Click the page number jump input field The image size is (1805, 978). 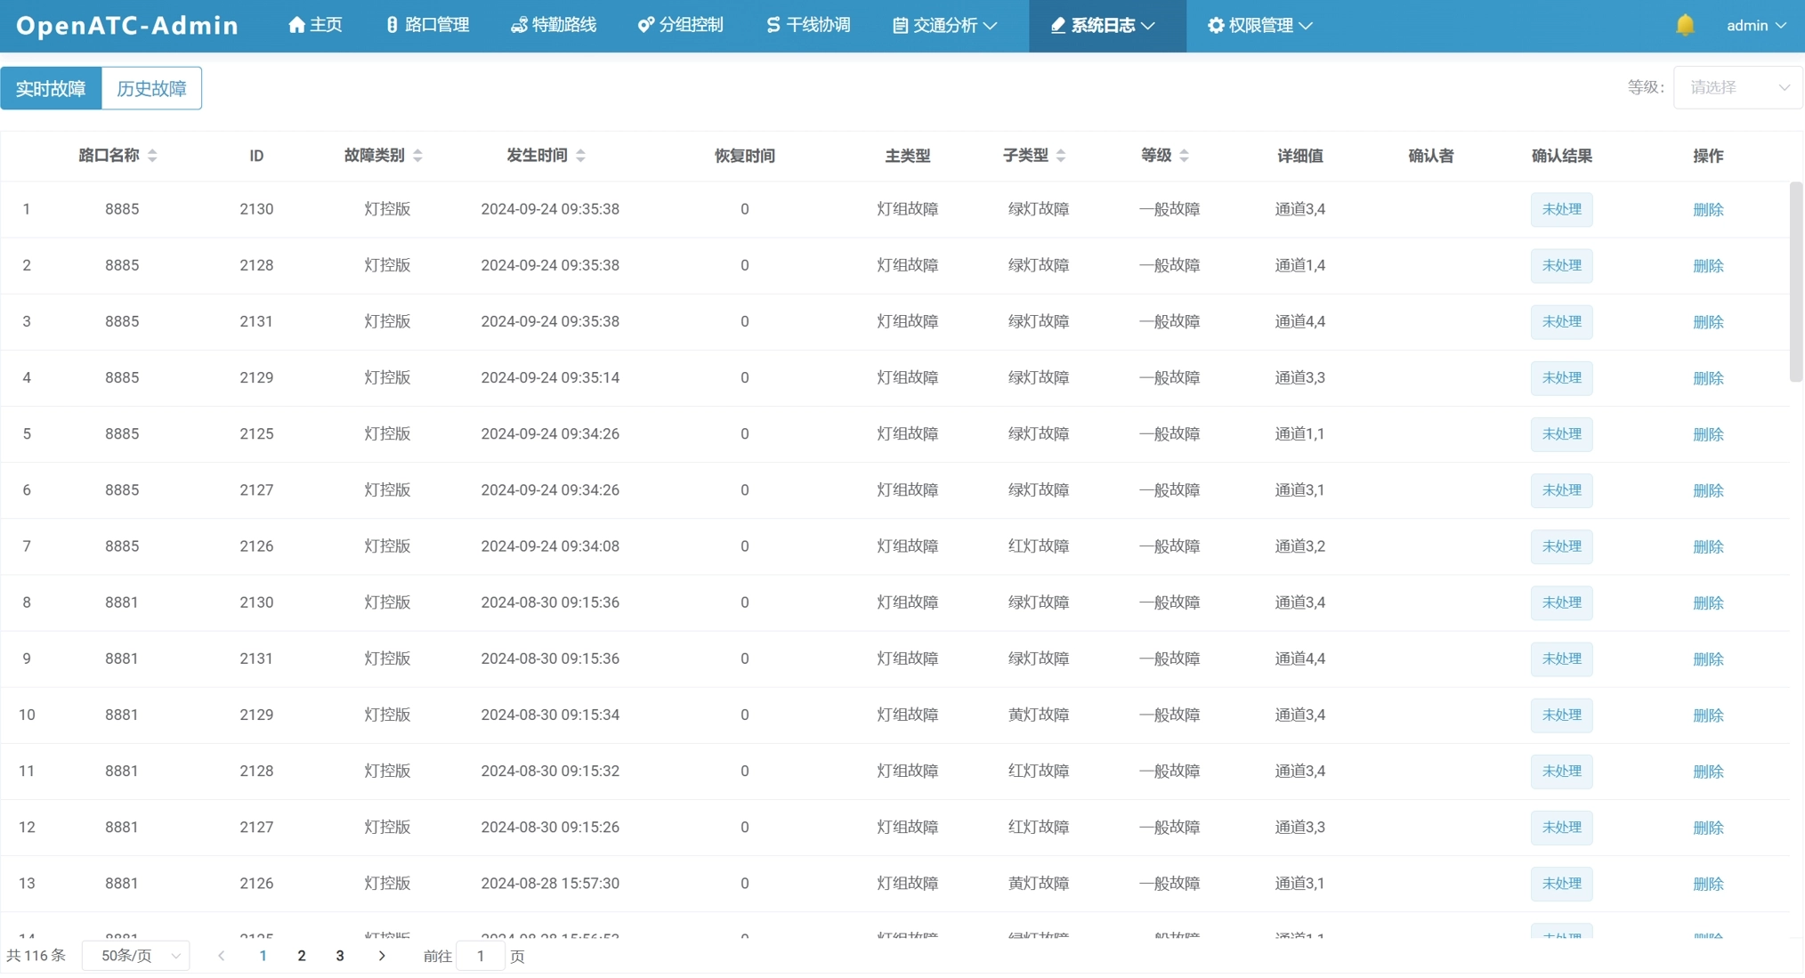tap(481, 956)
